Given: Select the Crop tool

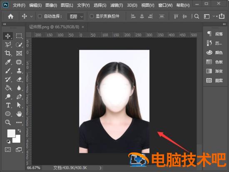Looking at the screenshot, I should point(7,53).
